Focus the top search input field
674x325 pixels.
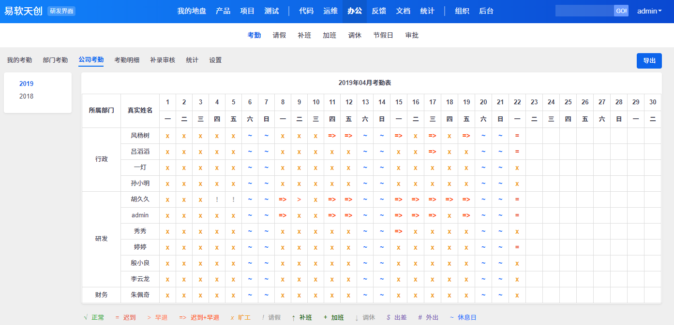[584, 11]
